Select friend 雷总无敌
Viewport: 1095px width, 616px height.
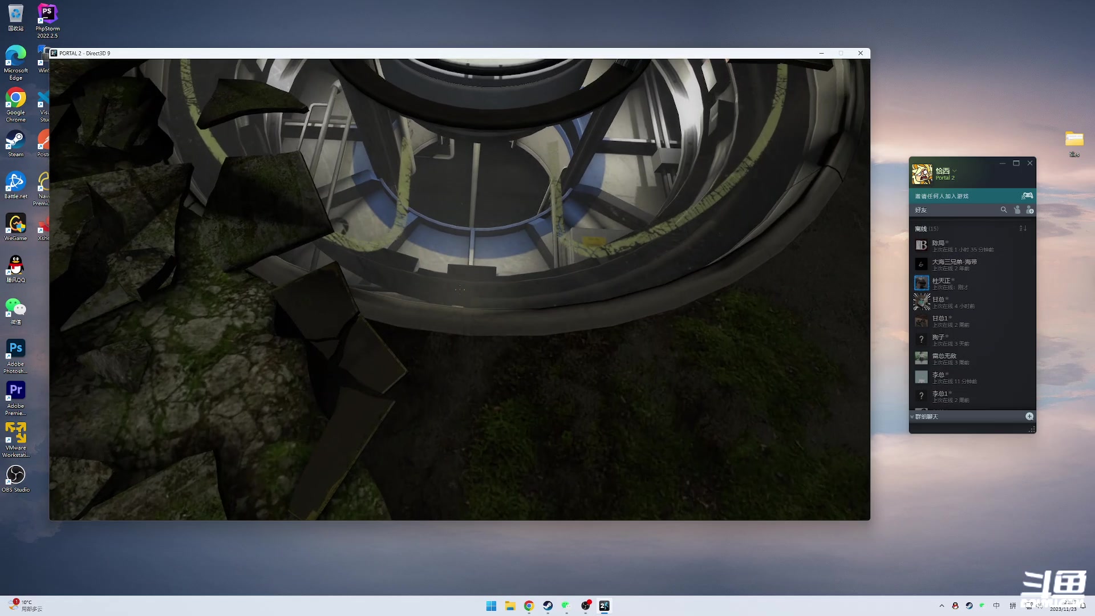972,359
